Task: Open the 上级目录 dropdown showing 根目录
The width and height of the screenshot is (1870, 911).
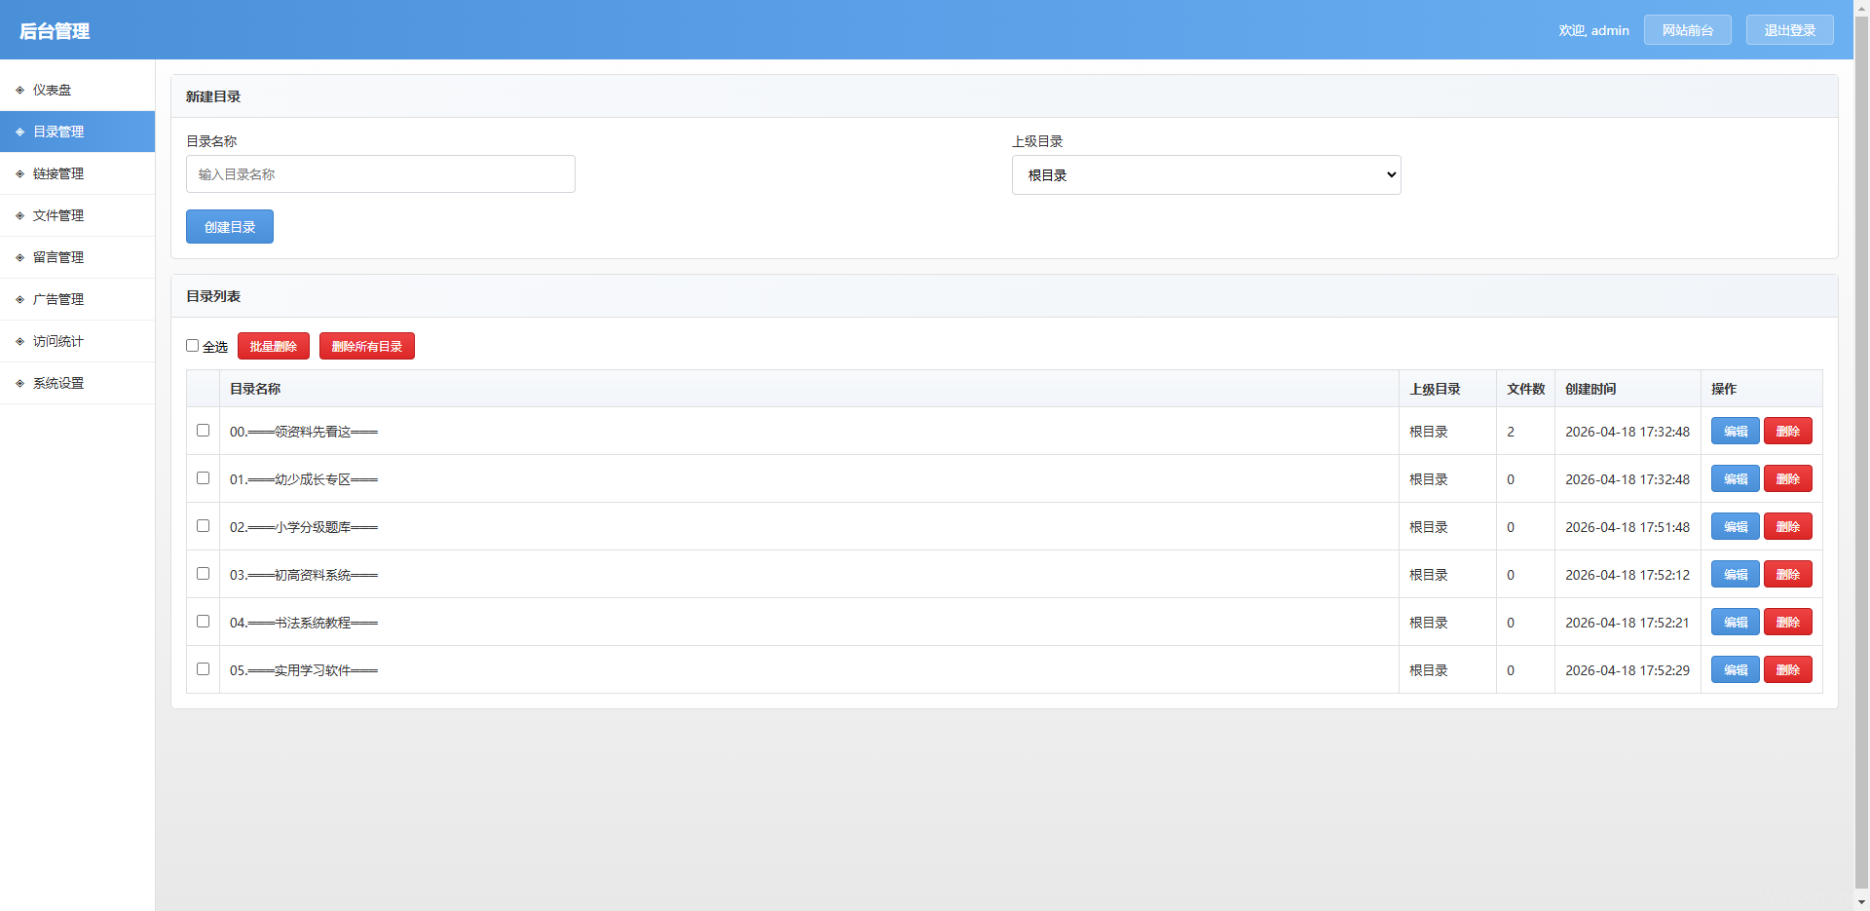Action: [x=1206, y=175]
